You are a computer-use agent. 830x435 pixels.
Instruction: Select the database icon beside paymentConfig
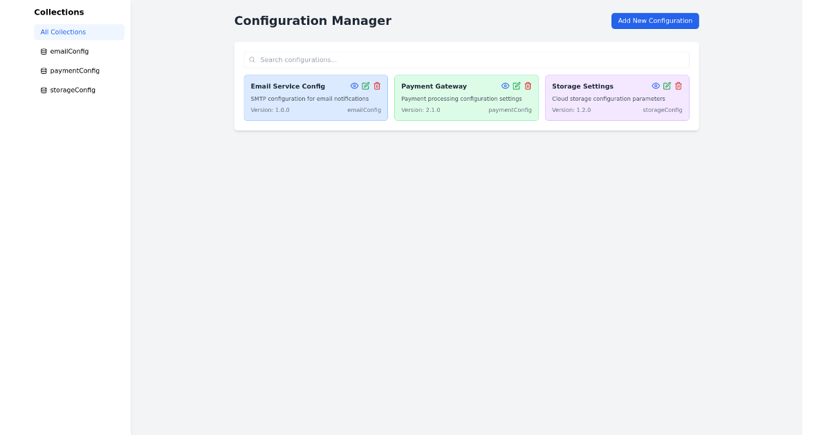(x=43, y=70)
